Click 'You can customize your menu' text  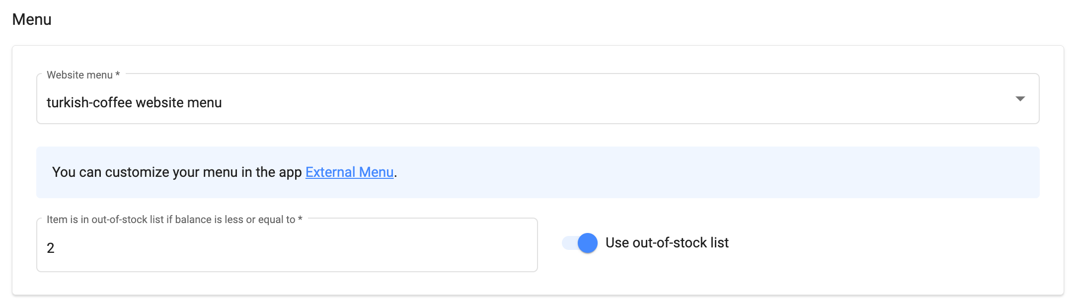tap(149, 172)
